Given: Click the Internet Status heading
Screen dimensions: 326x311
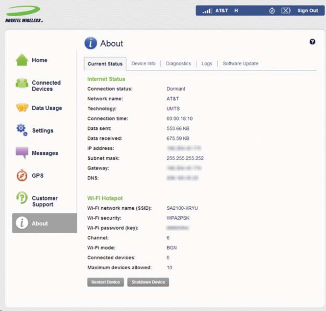Looking at the screenshot, I should (106, 79).
